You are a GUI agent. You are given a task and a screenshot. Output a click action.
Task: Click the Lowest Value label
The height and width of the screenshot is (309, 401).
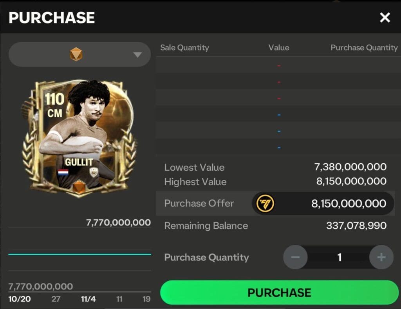click(194, 167)
